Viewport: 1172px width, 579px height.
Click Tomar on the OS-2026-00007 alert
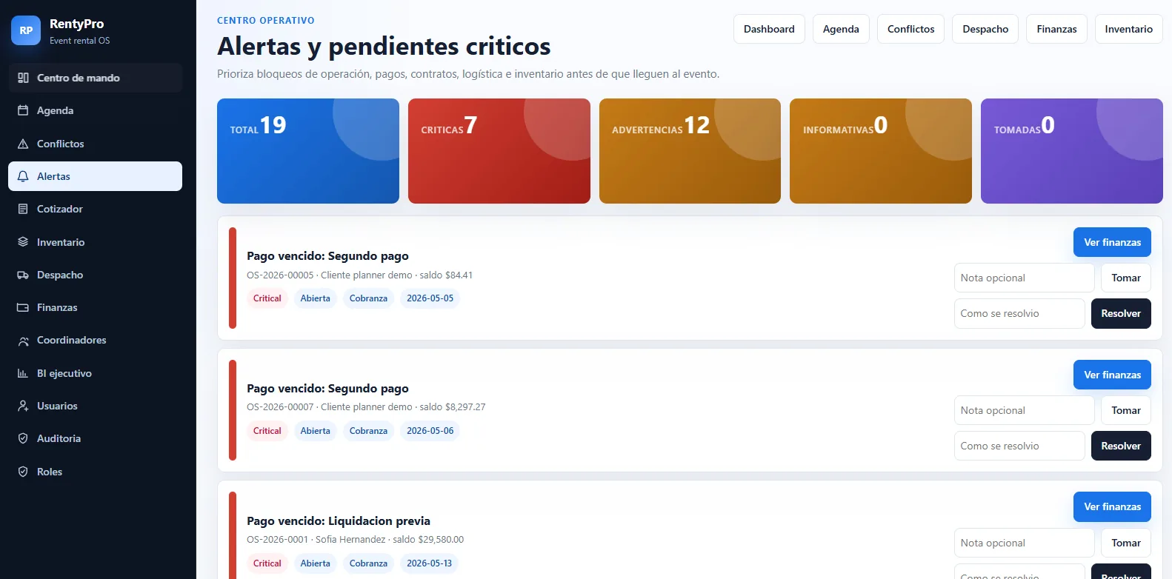tap(1126, 410)
